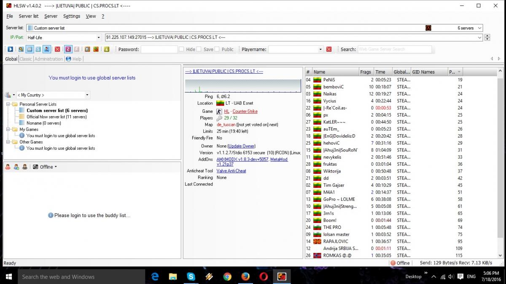The height and width of the screenshot is (284, 506).
Task: Click the de_tuscan map link
Action: [226, 125]
